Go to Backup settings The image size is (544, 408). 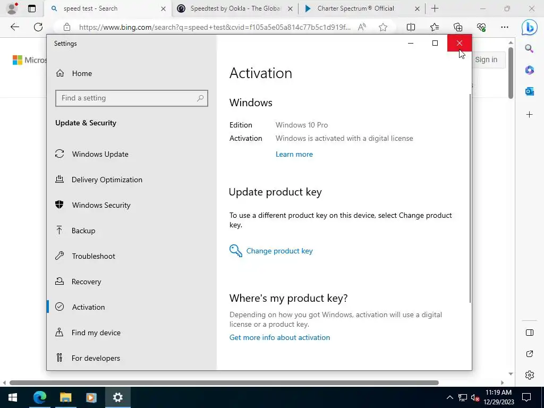click(x=83, y=231)
